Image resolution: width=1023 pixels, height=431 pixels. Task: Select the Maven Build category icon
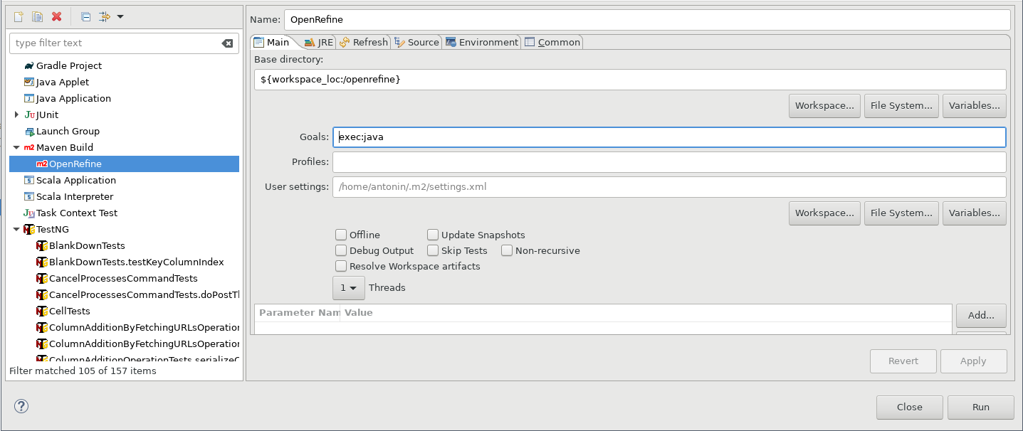pyautogui.click(x=31, y=147)
